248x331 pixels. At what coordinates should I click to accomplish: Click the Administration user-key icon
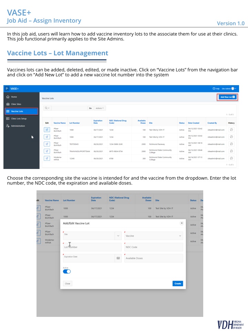click(x=8, y=126)
